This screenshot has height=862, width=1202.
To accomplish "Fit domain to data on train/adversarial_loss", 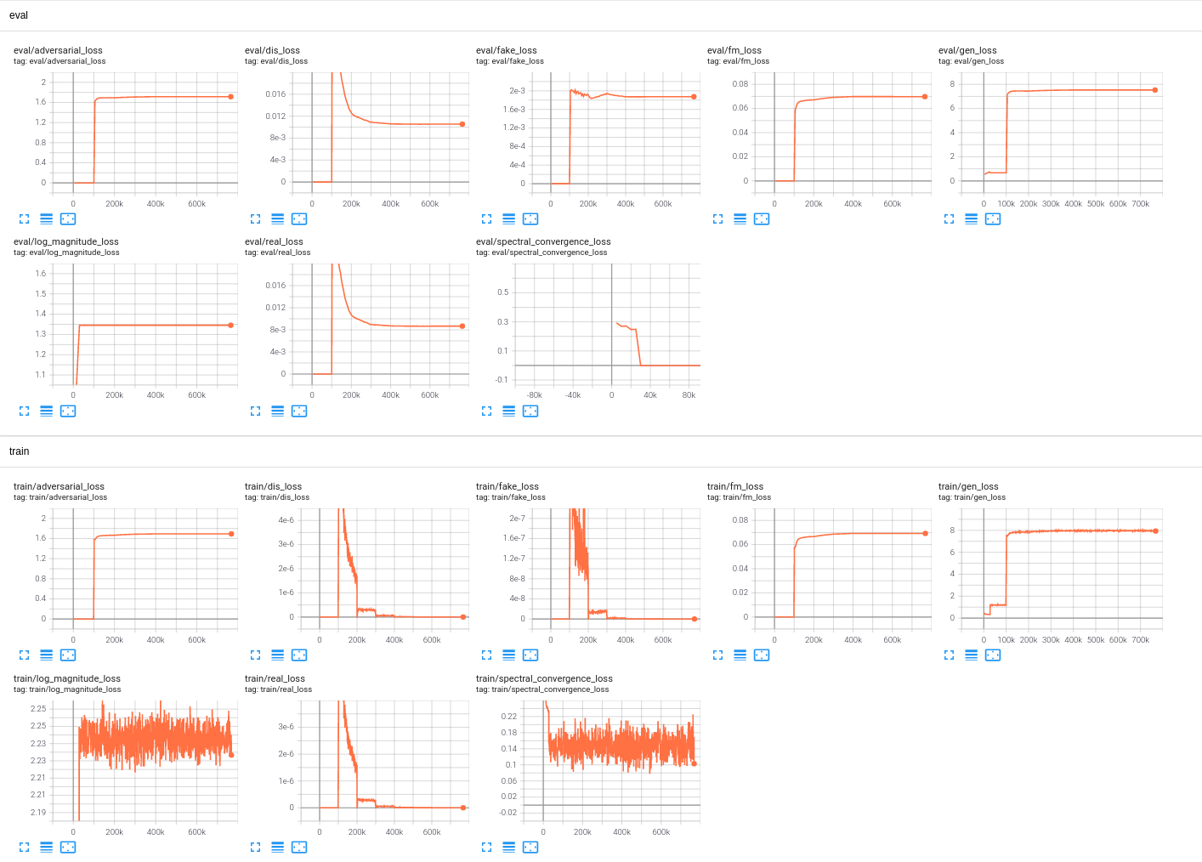I will (x=68, y=655).
